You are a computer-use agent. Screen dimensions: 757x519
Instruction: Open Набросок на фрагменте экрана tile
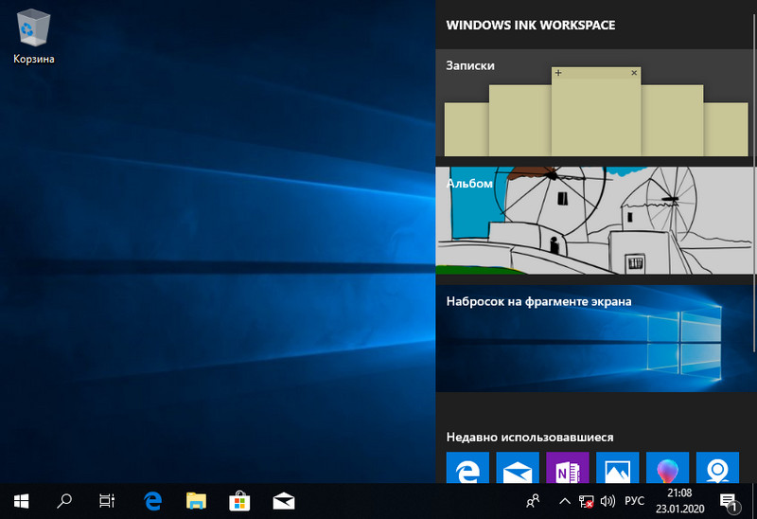[x=594, y=338]
